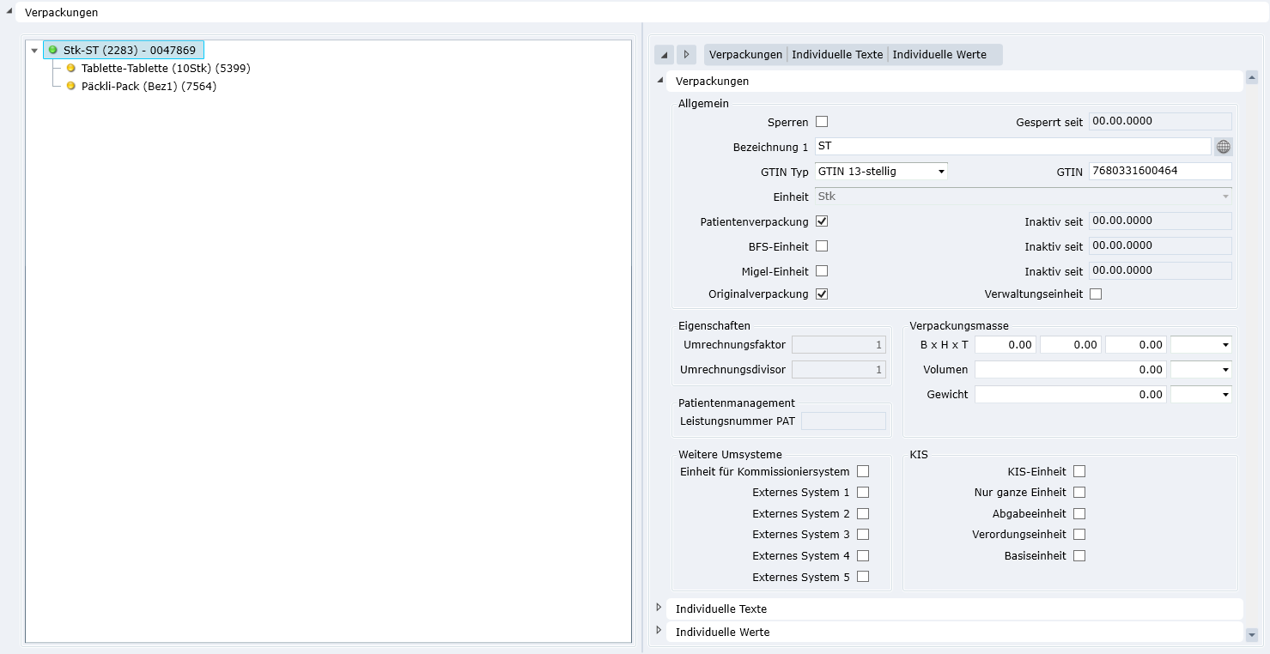This screenshot has height=654, width=1270.
Task: Click green status icon of Stk-ST node
Action: 53,51
